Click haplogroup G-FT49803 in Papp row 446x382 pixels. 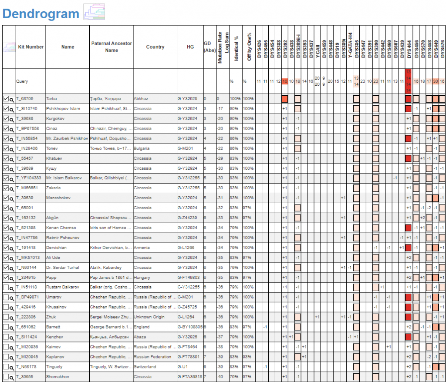tap(189, 277)
